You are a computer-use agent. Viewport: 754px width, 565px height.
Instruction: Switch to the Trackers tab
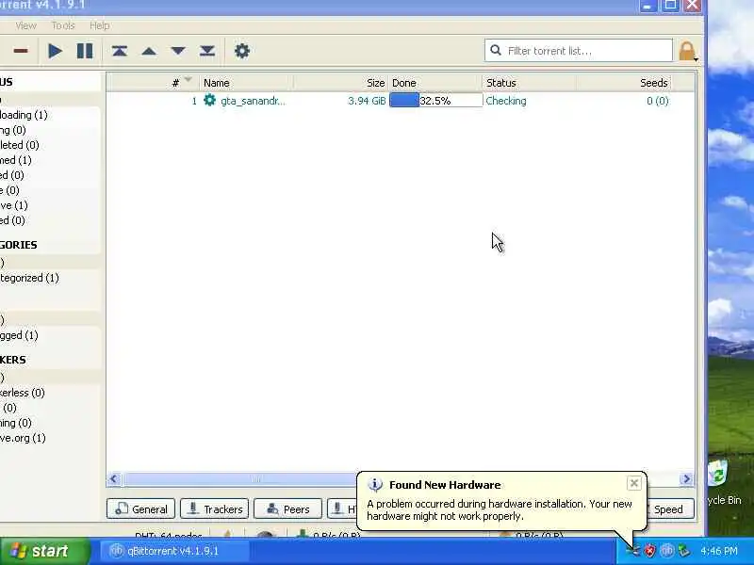pos(215,508)
